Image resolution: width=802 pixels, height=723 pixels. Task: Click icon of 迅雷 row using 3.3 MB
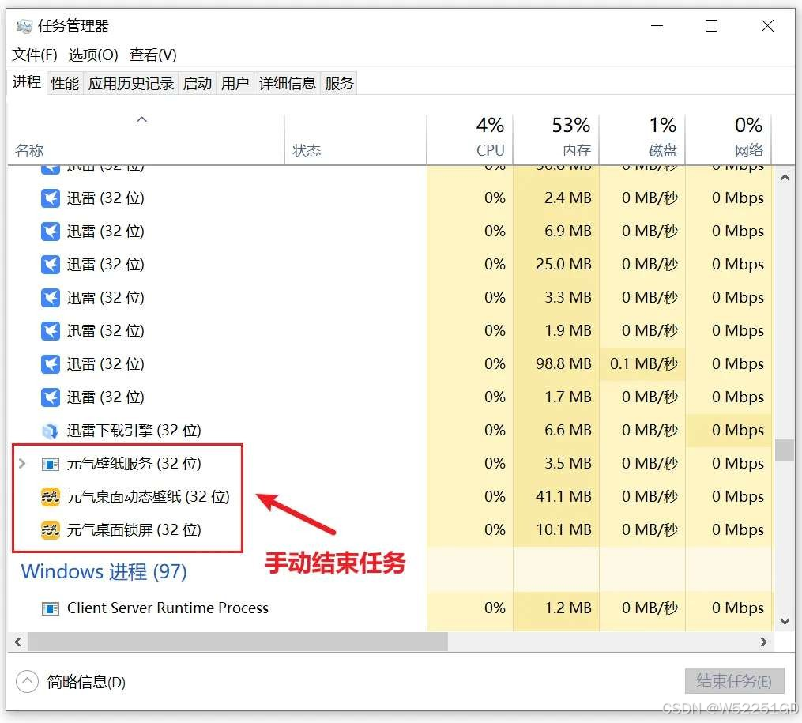click(x=50, y=298)
